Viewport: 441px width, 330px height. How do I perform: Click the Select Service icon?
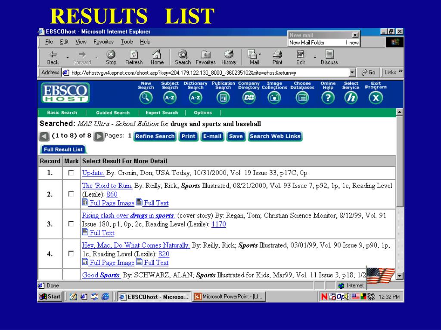[x=351, y=98]
